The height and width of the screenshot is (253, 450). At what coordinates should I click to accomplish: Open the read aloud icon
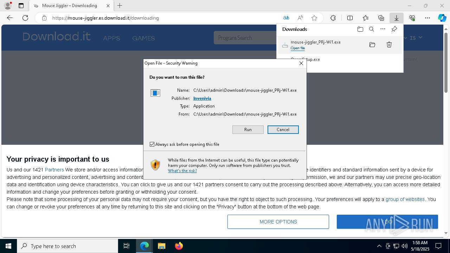(300, 18)
